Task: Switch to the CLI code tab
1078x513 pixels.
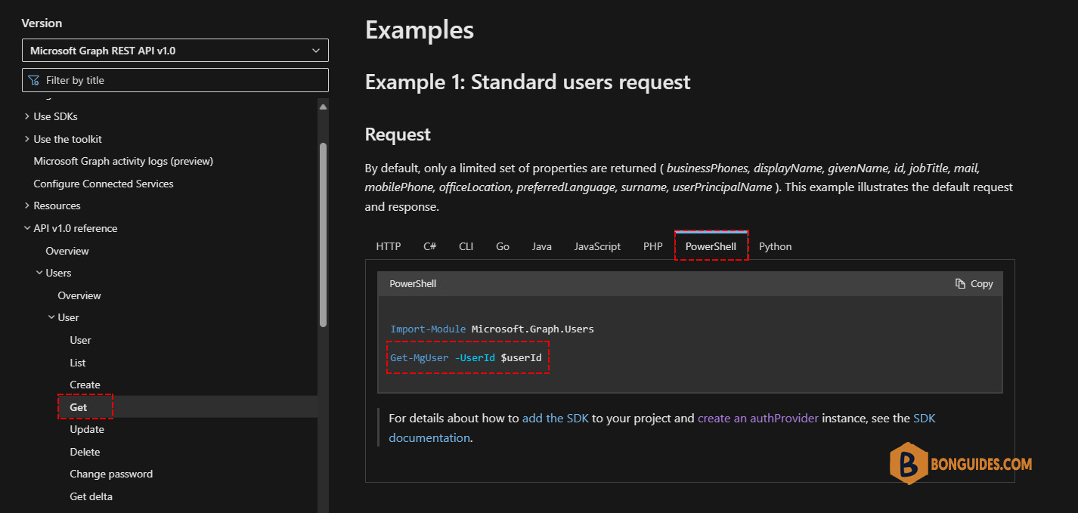Action: coord(466,246)
